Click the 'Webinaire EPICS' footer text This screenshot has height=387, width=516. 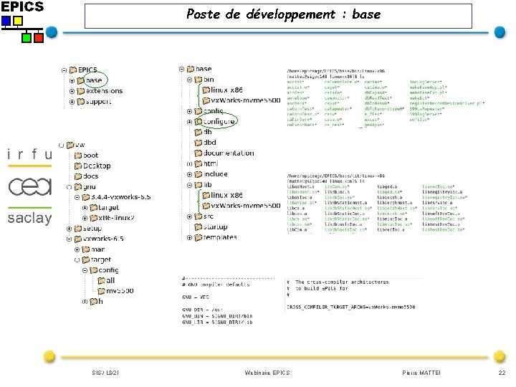click(267, 373)
